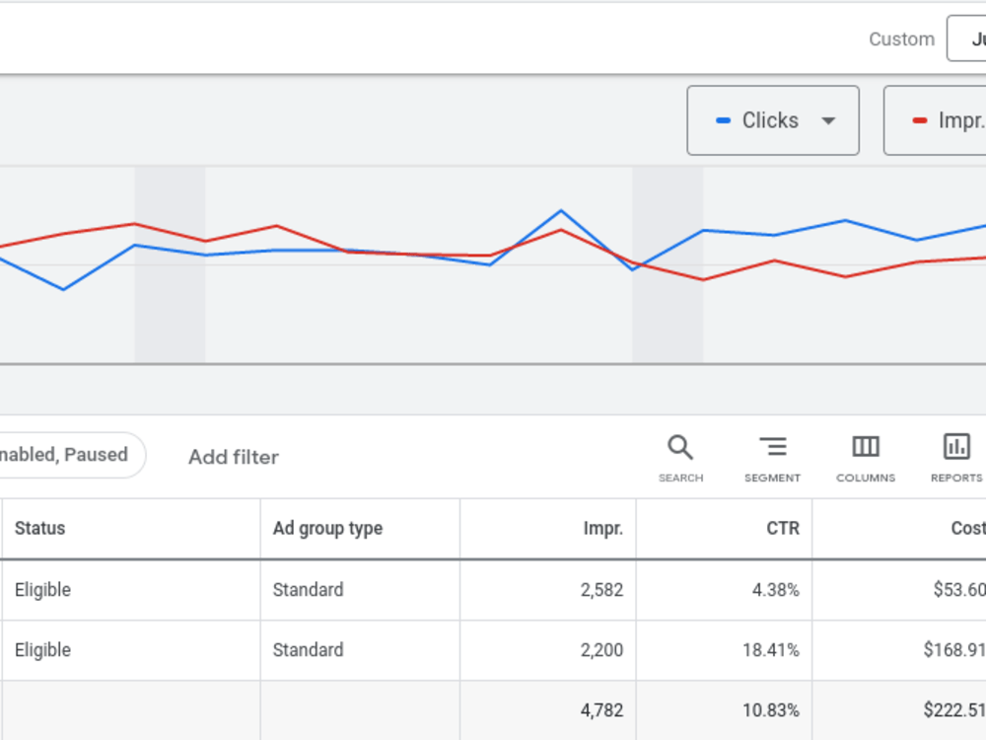Click the blue Clicks line peak

tap(561, 211)
